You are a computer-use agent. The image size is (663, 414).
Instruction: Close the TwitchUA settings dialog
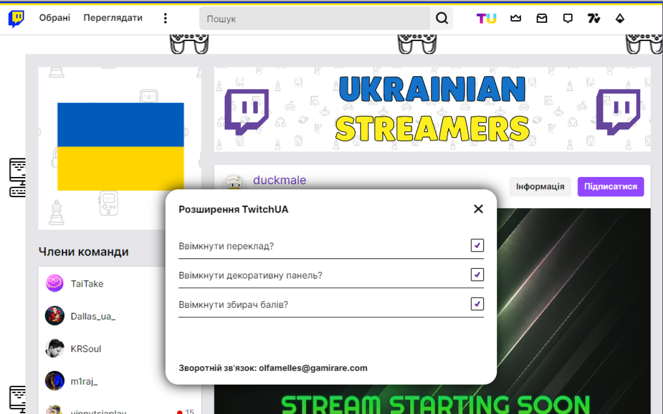point(478,209)
